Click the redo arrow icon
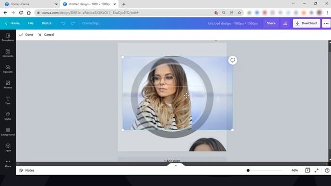The height and width of the screenshot is (186, 331). [x=73, y=23]
